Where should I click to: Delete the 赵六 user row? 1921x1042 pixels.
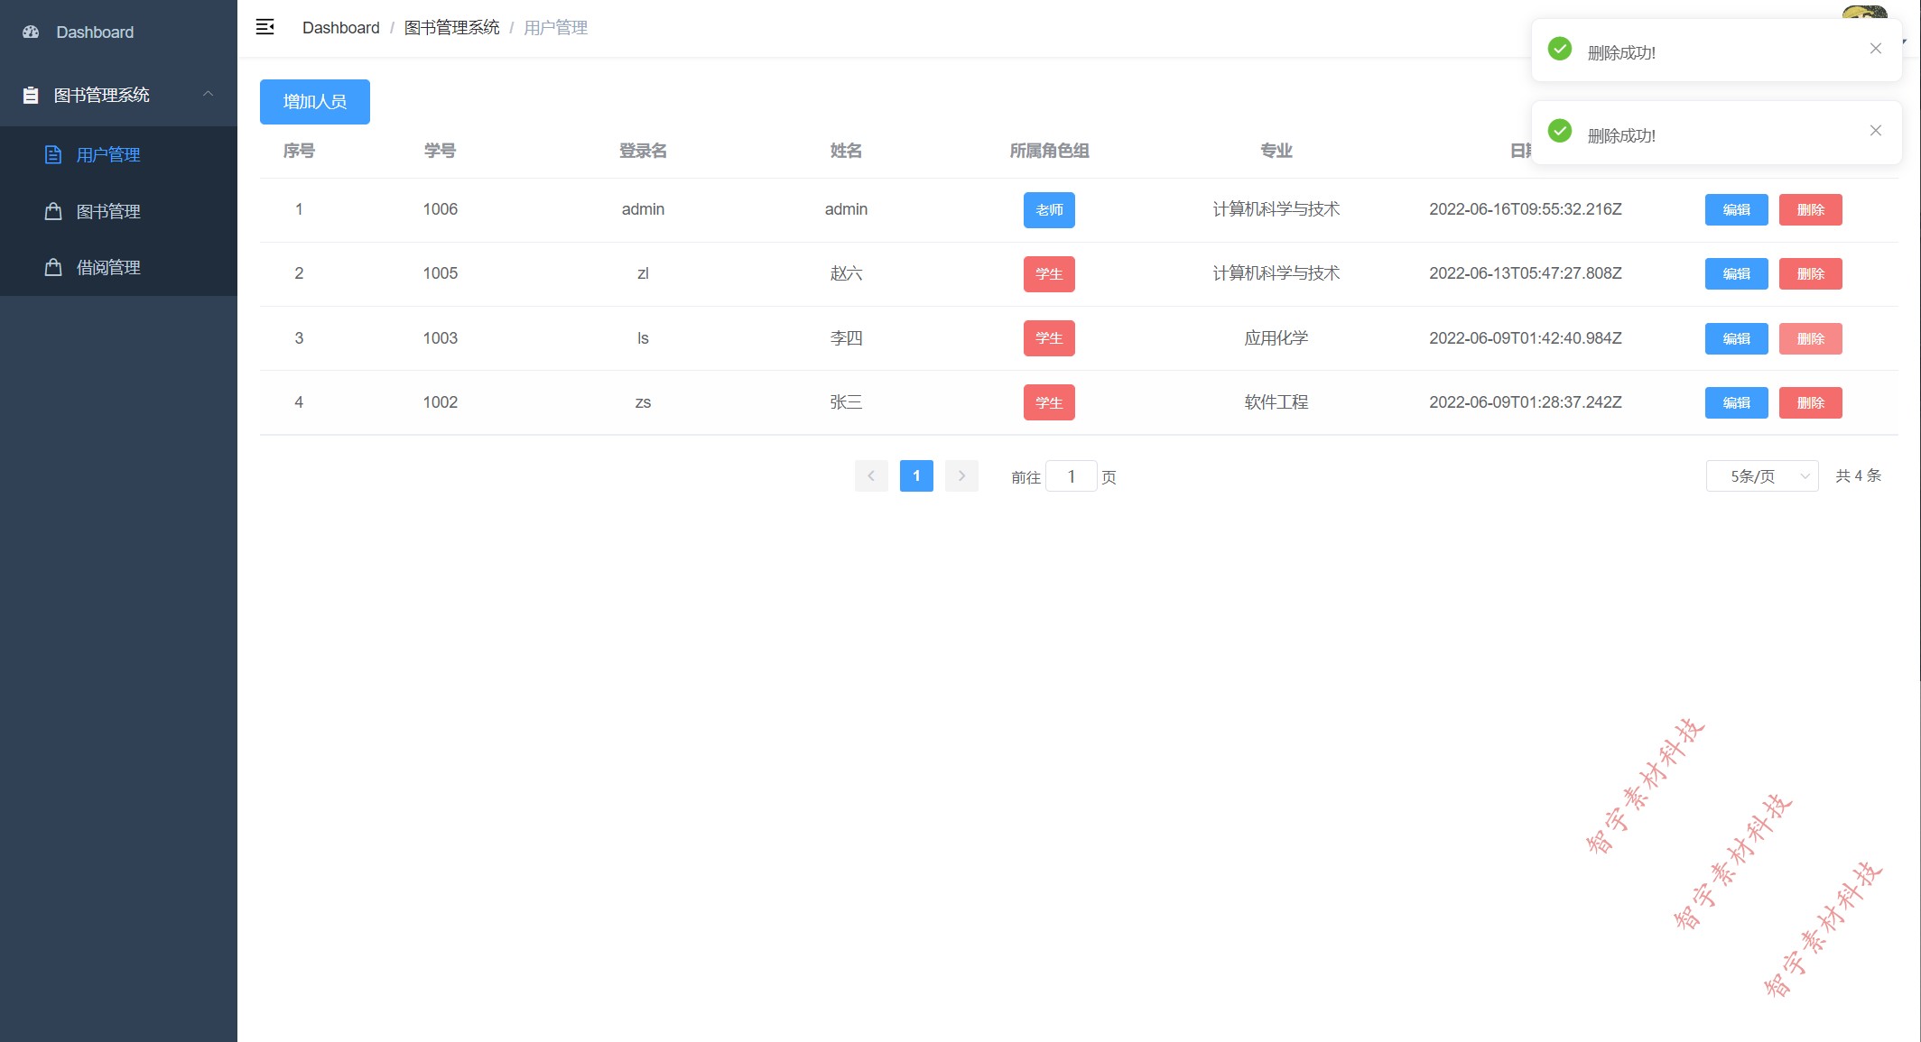(x=1810, y=274)
